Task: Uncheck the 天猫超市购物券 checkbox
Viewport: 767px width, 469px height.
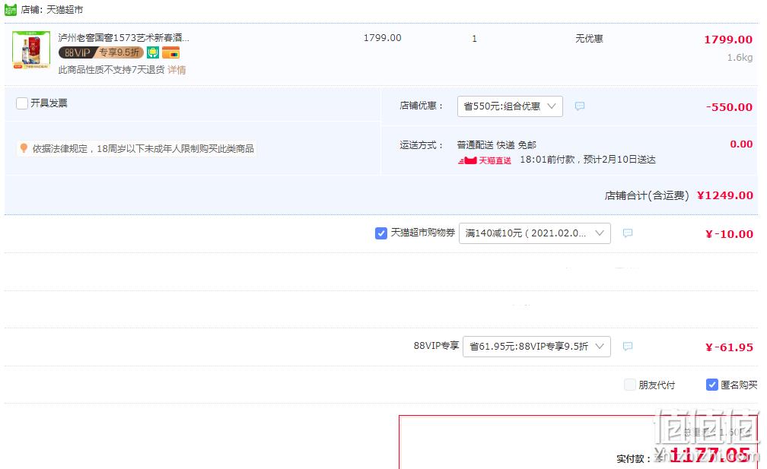Action: pos(381,233)
